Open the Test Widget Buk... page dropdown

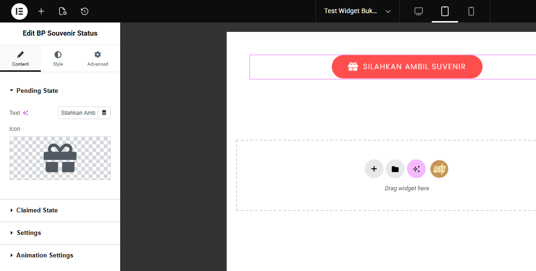pos(357,11)
